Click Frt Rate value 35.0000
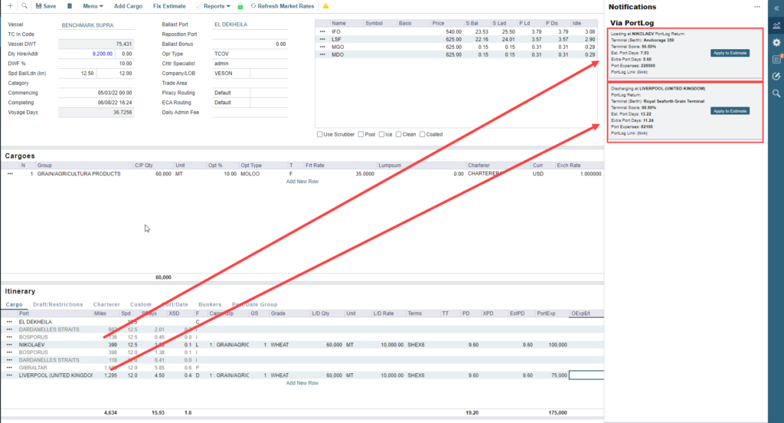This screenshot has height=423, width=784. pos(364,174)
